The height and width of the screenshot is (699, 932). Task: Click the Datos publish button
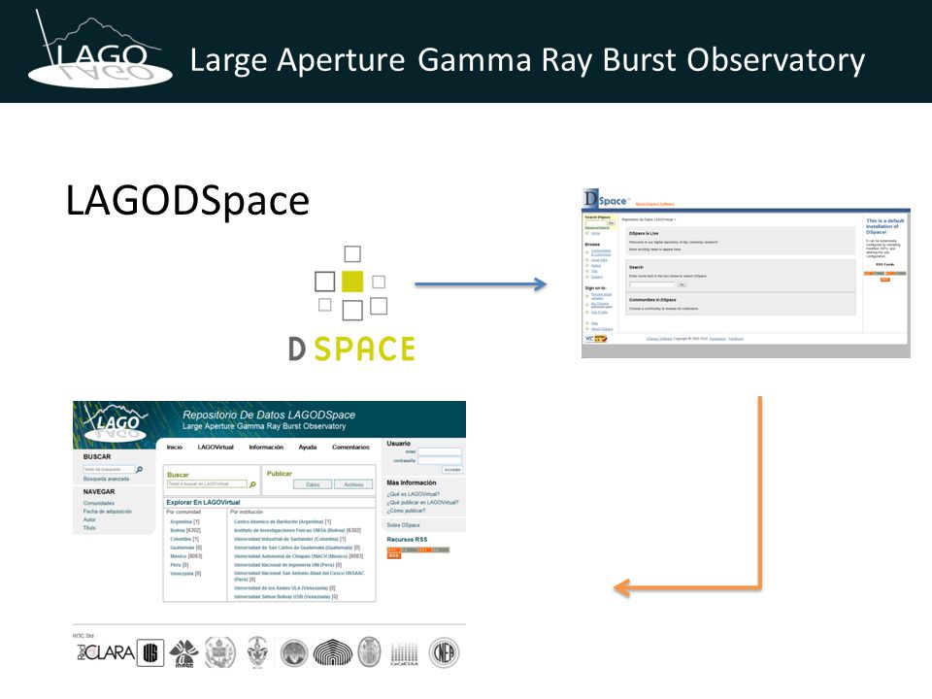[313, 484]
